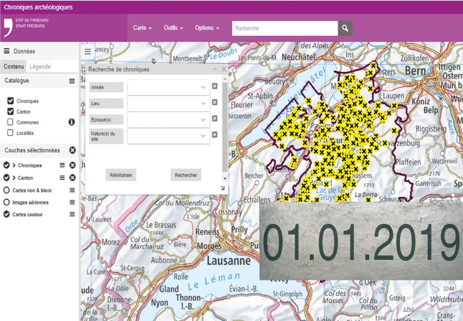Open the Catalogue options menu icon

tap(72, 81)
